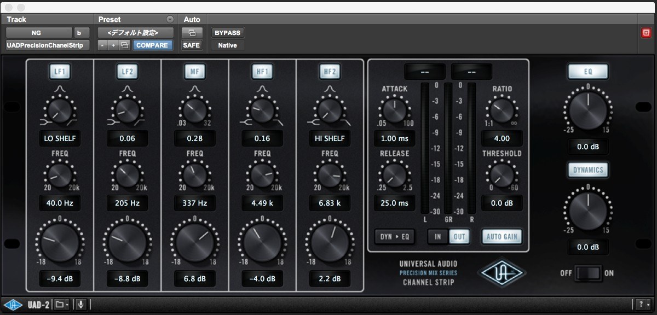This screenshot has height=315, width=657.
Task: Click the LF1 bandwidth shelf knob
Action: 60,109
